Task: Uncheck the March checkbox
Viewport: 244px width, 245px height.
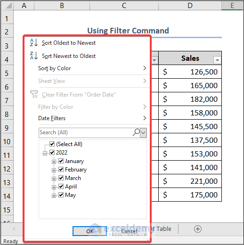Action: pyautogui.click(x=61, y=178)
